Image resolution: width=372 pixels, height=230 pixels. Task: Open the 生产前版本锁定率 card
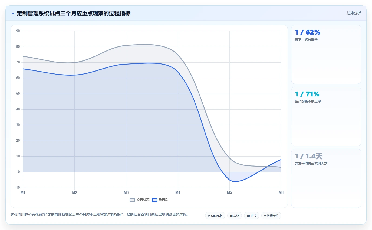[326, 116]
